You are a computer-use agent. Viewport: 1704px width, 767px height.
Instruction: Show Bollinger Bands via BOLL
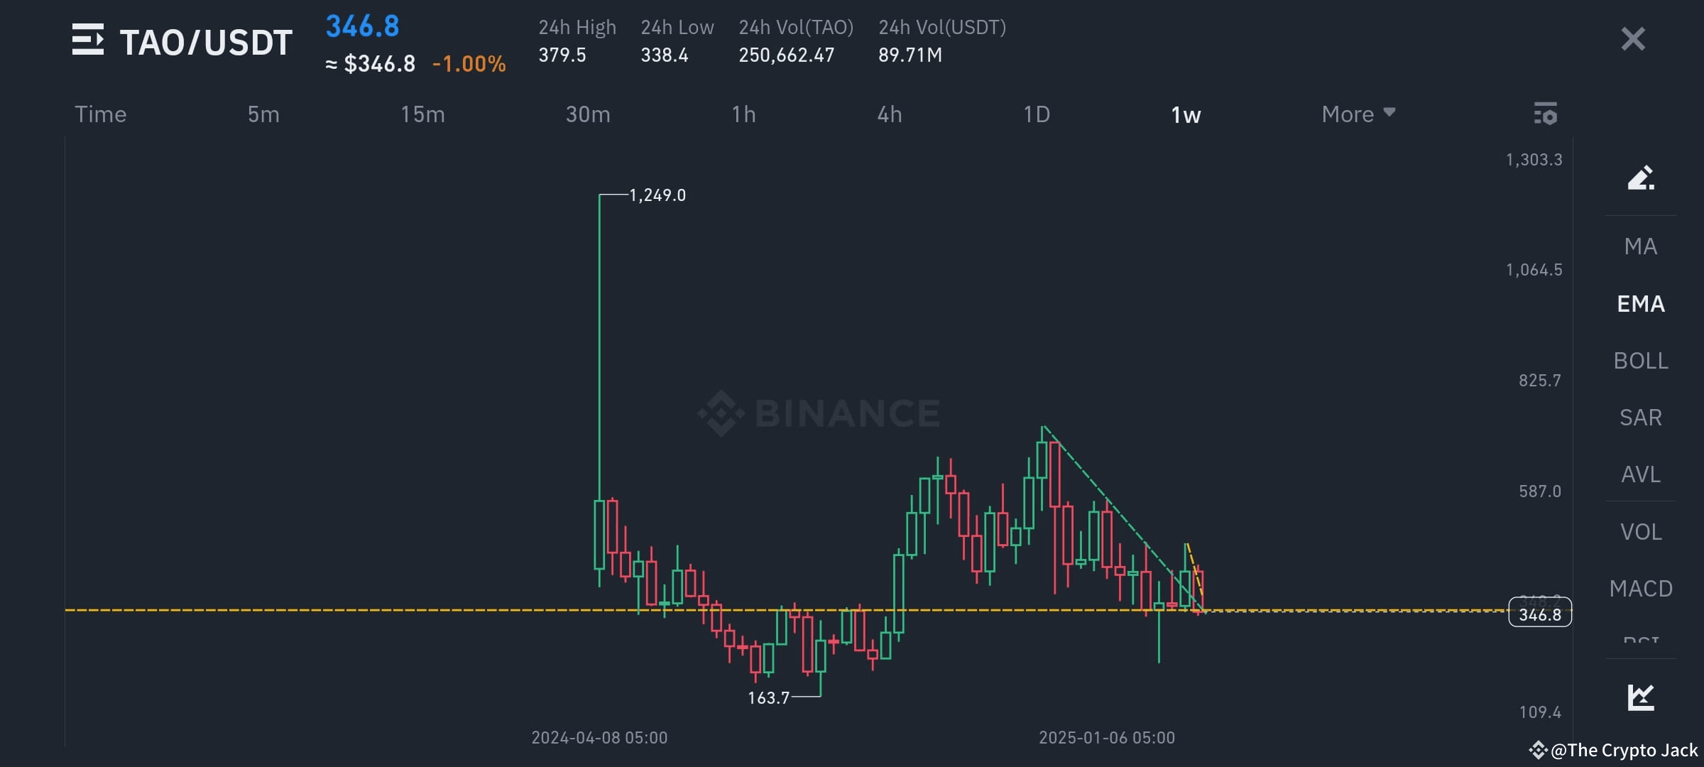[1641, 361]
